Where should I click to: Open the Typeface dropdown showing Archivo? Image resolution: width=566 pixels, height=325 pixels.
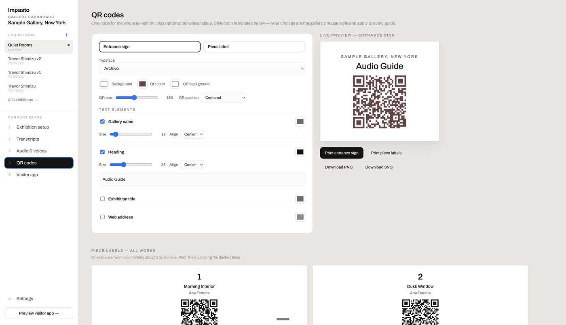pyautogui.click(x=202, y=69)
